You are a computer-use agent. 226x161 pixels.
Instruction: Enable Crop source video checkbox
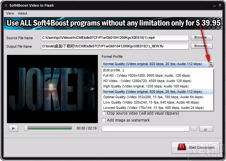click(x=104, y=113)
